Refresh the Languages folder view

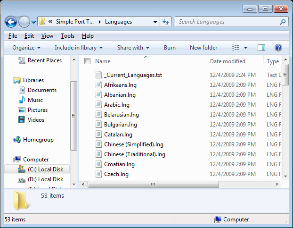point(166,22)
